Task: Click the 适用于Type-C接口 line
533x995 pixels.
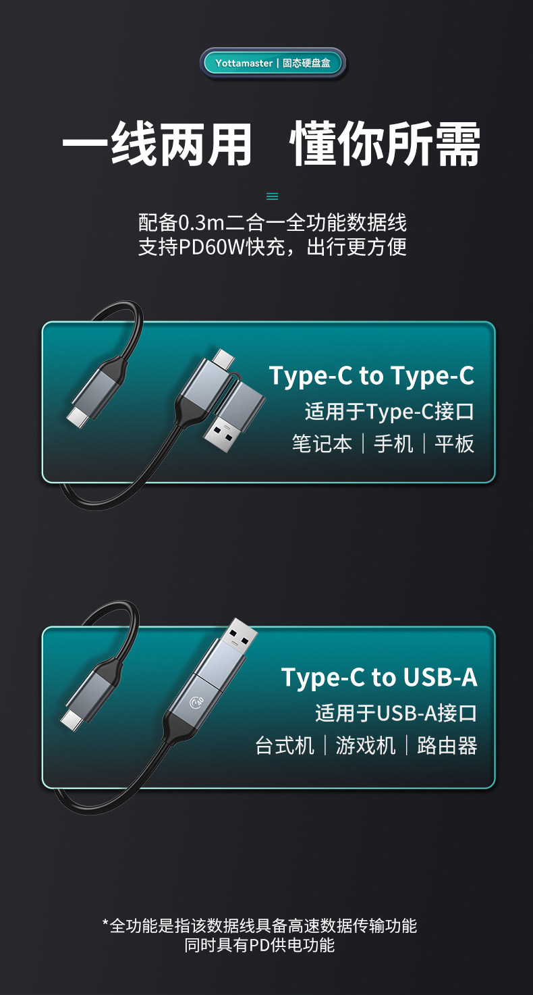Action: 390,411
